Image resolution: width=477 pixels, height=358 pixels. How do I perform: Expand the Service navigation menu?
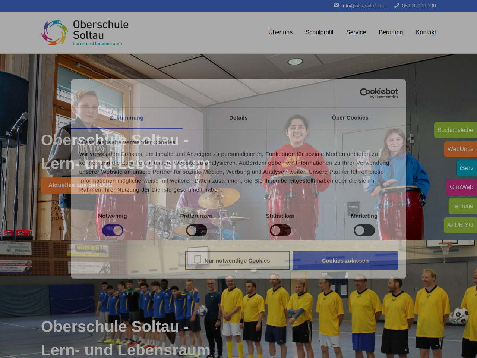(356, 32)
